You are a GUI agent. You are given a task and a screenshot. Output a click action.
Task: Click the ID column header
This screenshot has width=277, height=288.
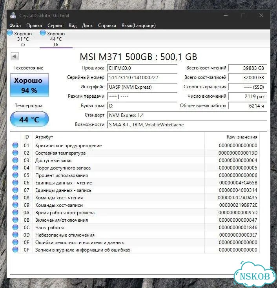pos(26,137)
